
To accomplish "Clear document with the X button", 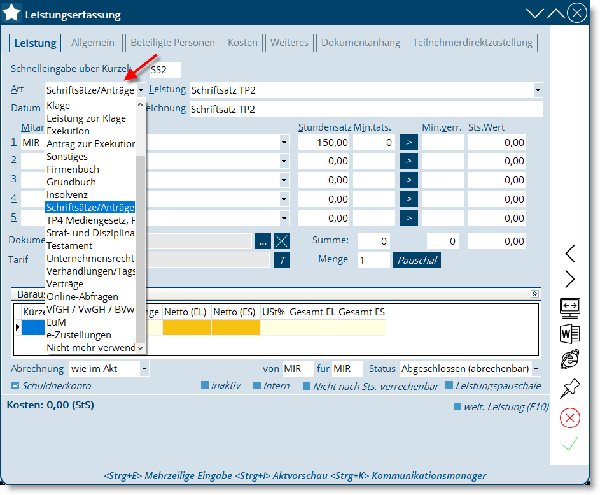I will click(281, 241).
